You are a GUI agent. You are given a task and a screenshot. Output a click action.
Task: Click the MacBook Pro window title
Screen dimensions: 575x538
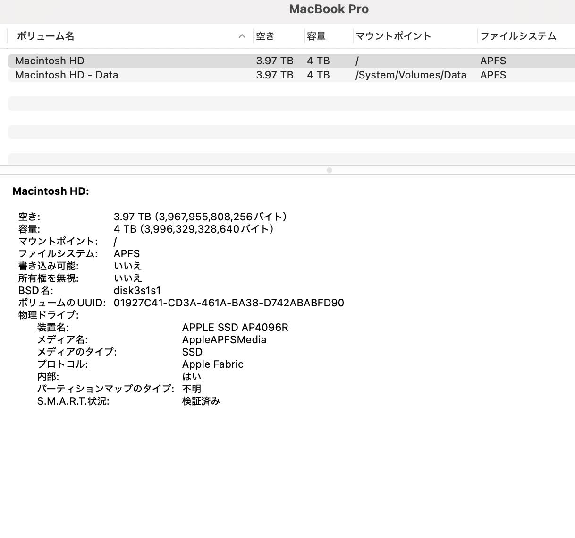click(329, 9)
